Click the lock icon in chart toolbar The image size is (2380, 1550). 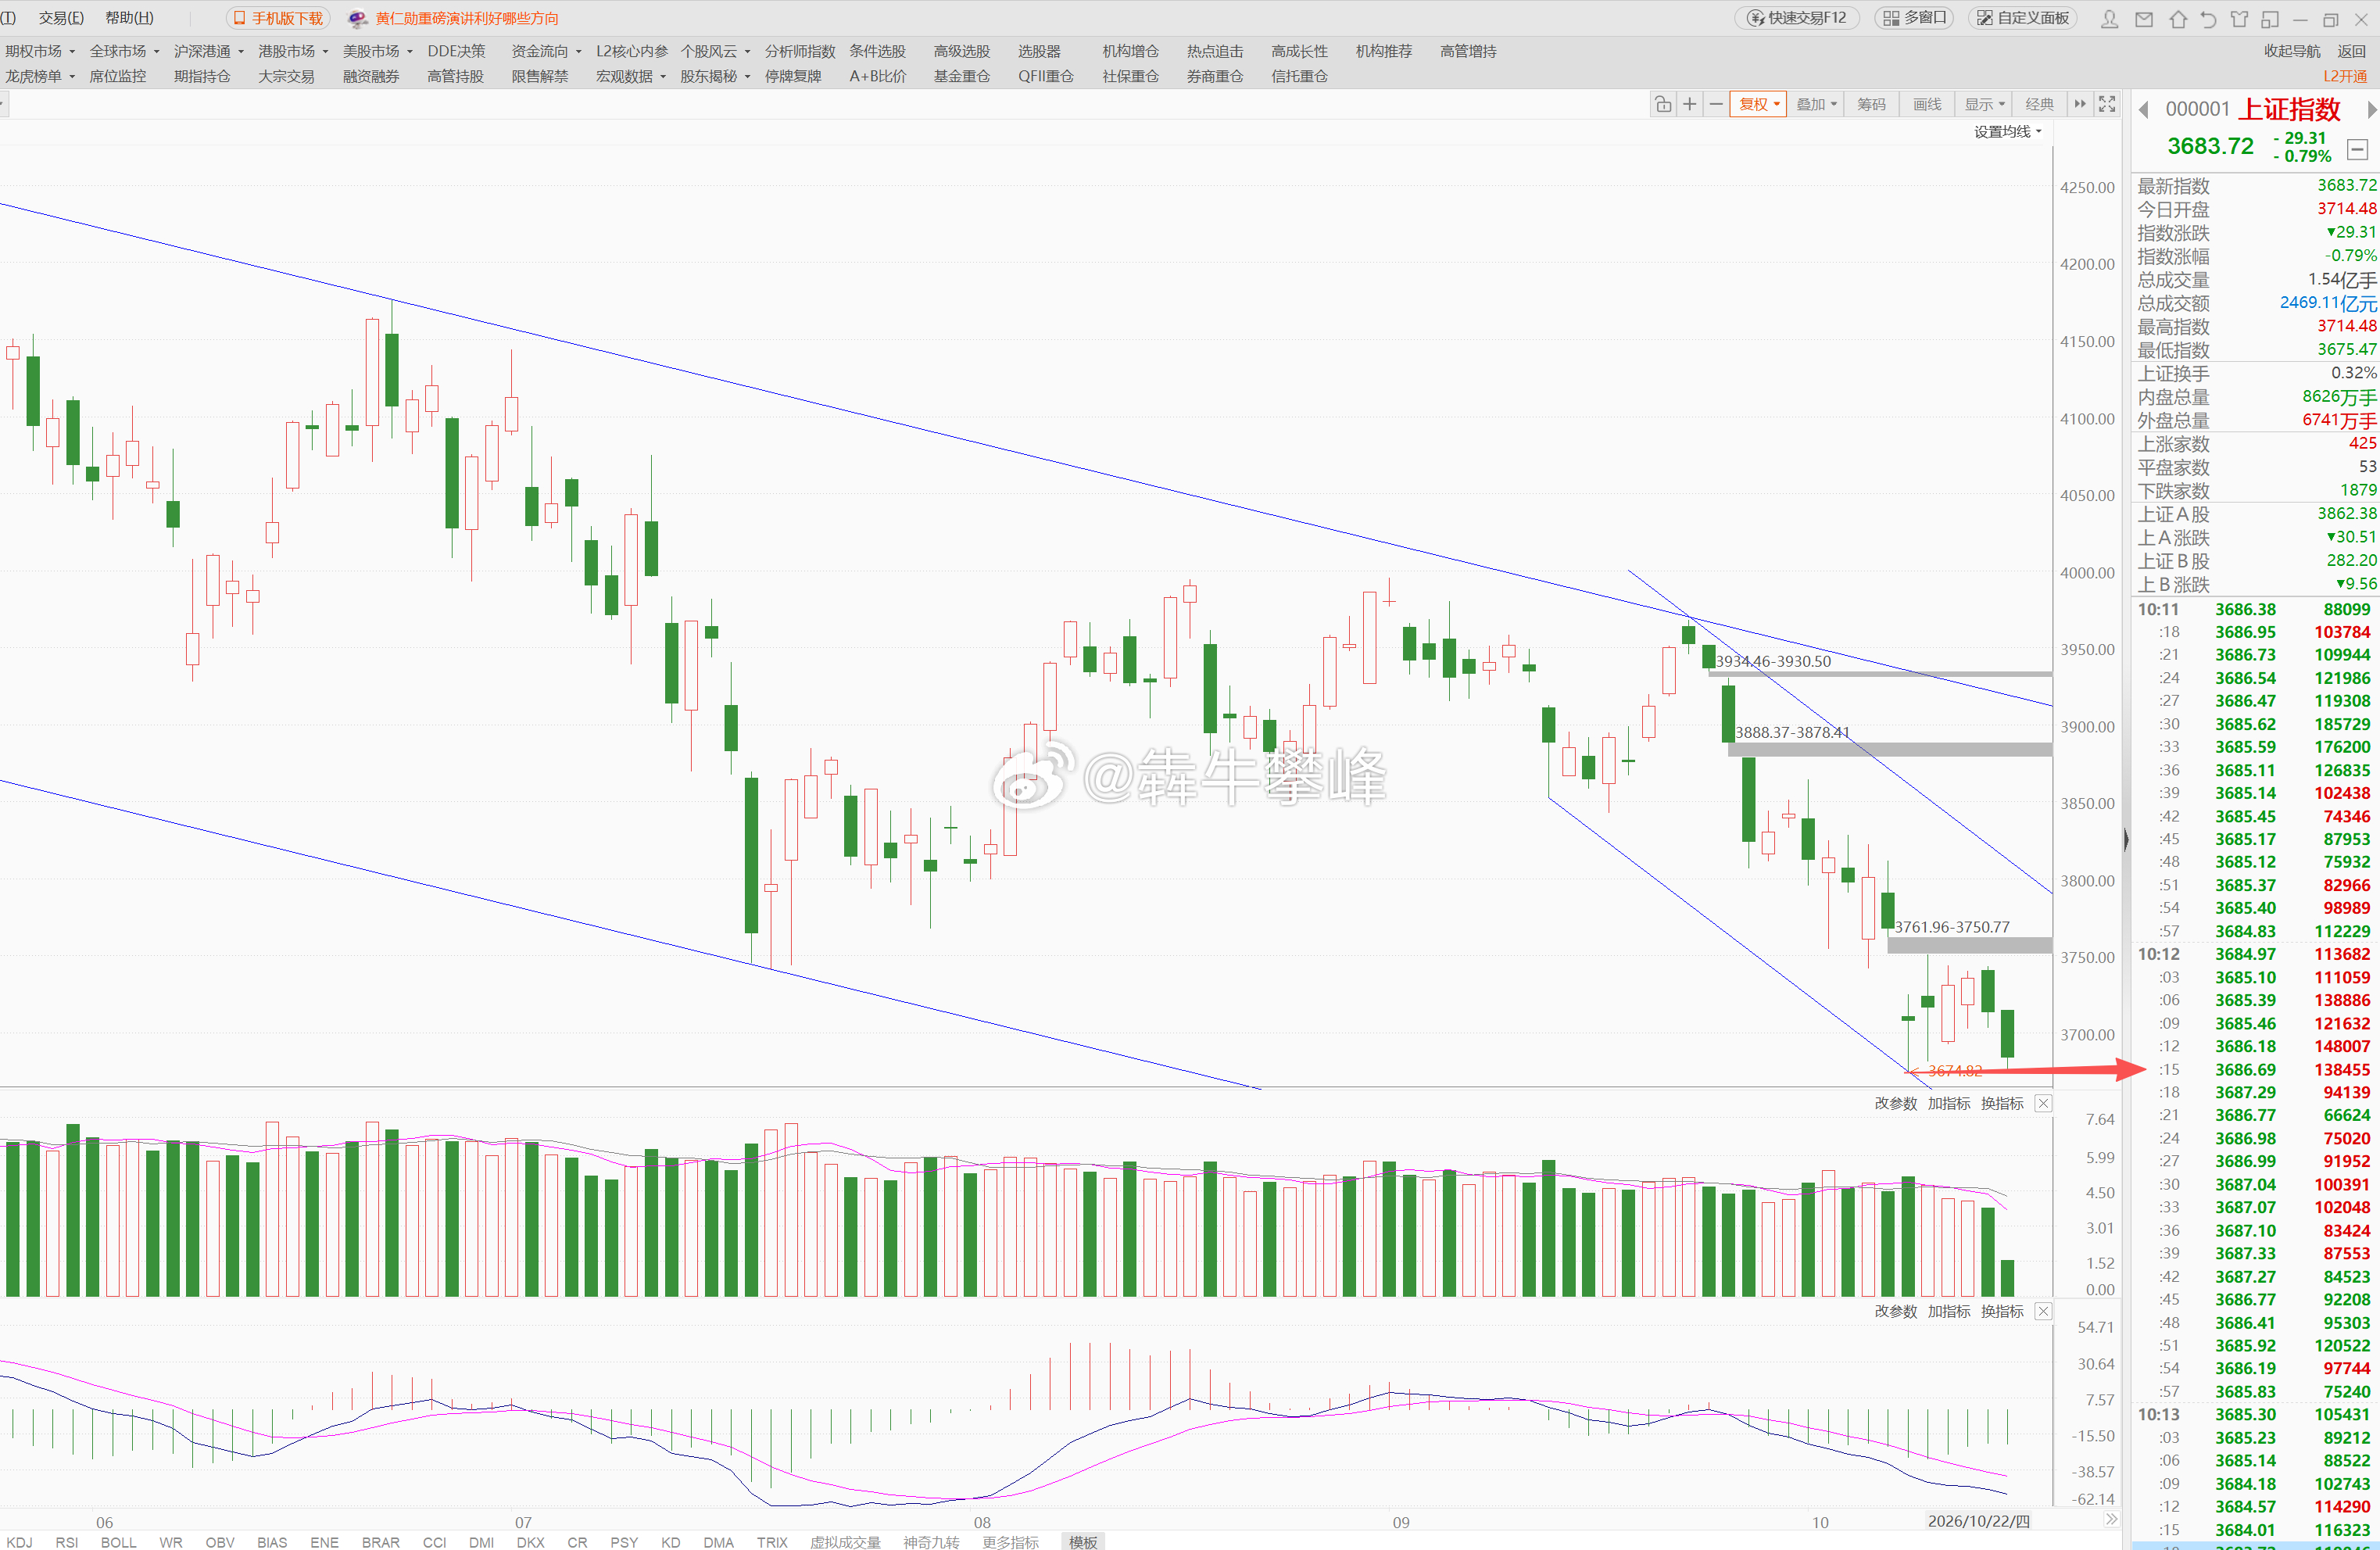click(1663, 104)
